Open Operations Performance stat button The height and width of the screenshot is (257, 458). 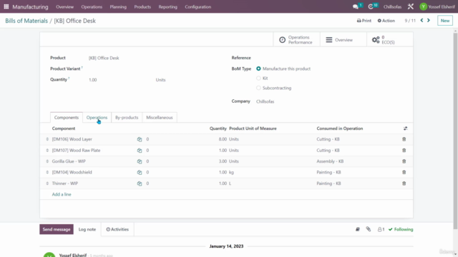pos(296,40)
